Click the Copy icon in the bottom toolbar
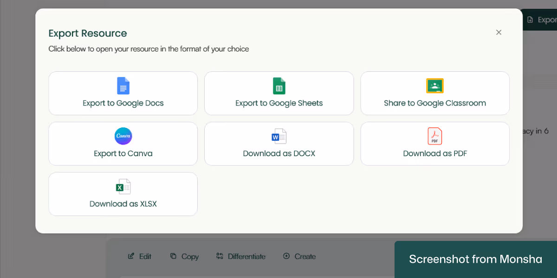Viewport: 557px width, 278px height. coord(173,256)
